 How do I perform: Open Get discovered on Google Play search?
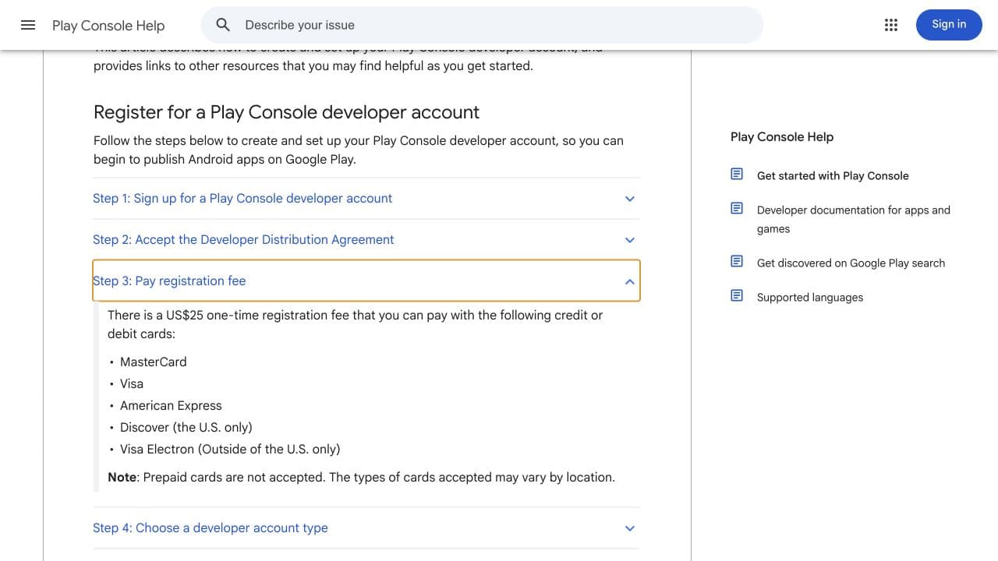point(851,263)
